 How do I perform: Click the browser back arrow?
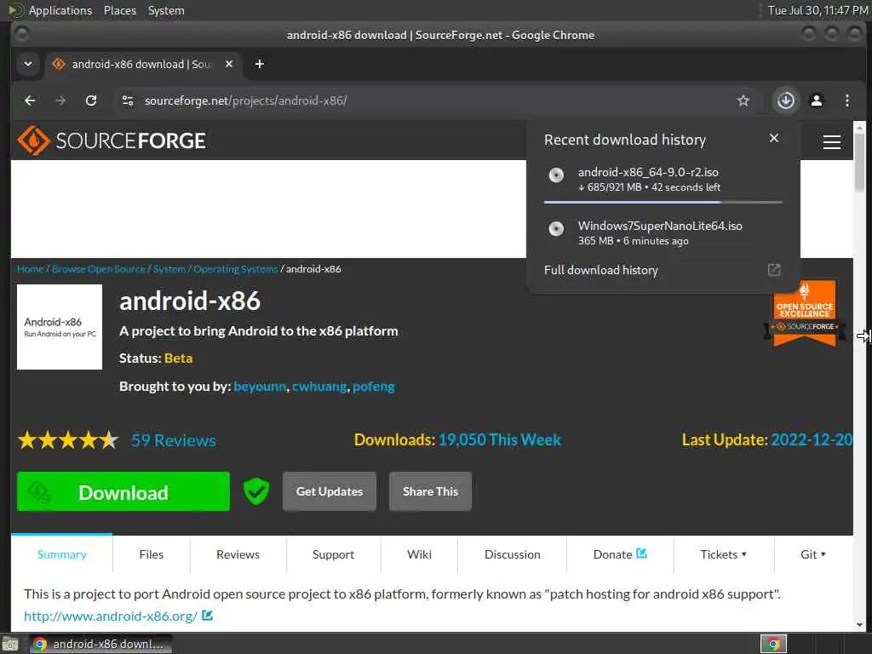(x=30, y=100)
